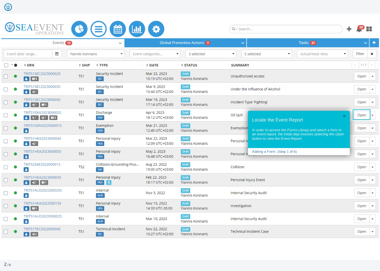The image size is (380, 271).
Task: Switch to Global Preventive Actions tab
Action: click(x=185, y=43)
